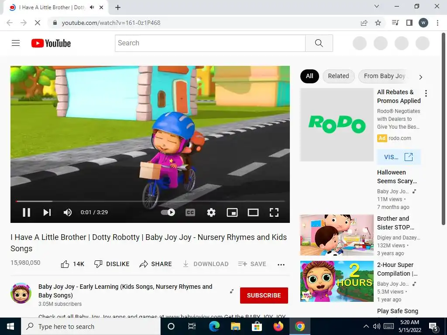Screen dimensions: 447x335
Task: Open the SHARE option
Action: click(156, 264)
